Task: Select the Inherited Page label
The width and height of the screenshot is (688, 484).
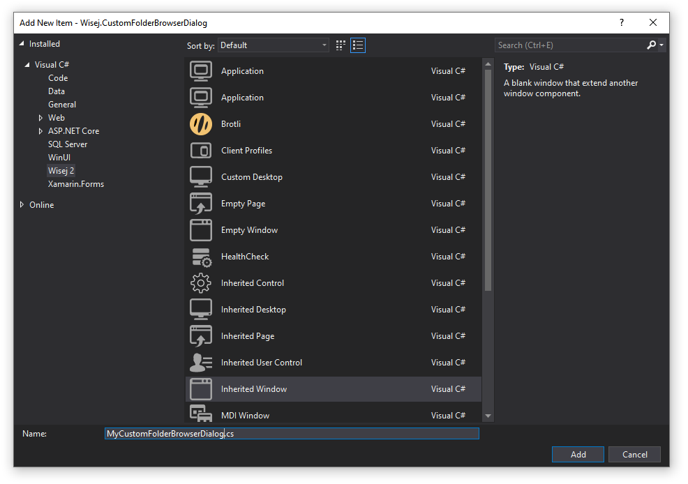Action: (x=248, y=336)
